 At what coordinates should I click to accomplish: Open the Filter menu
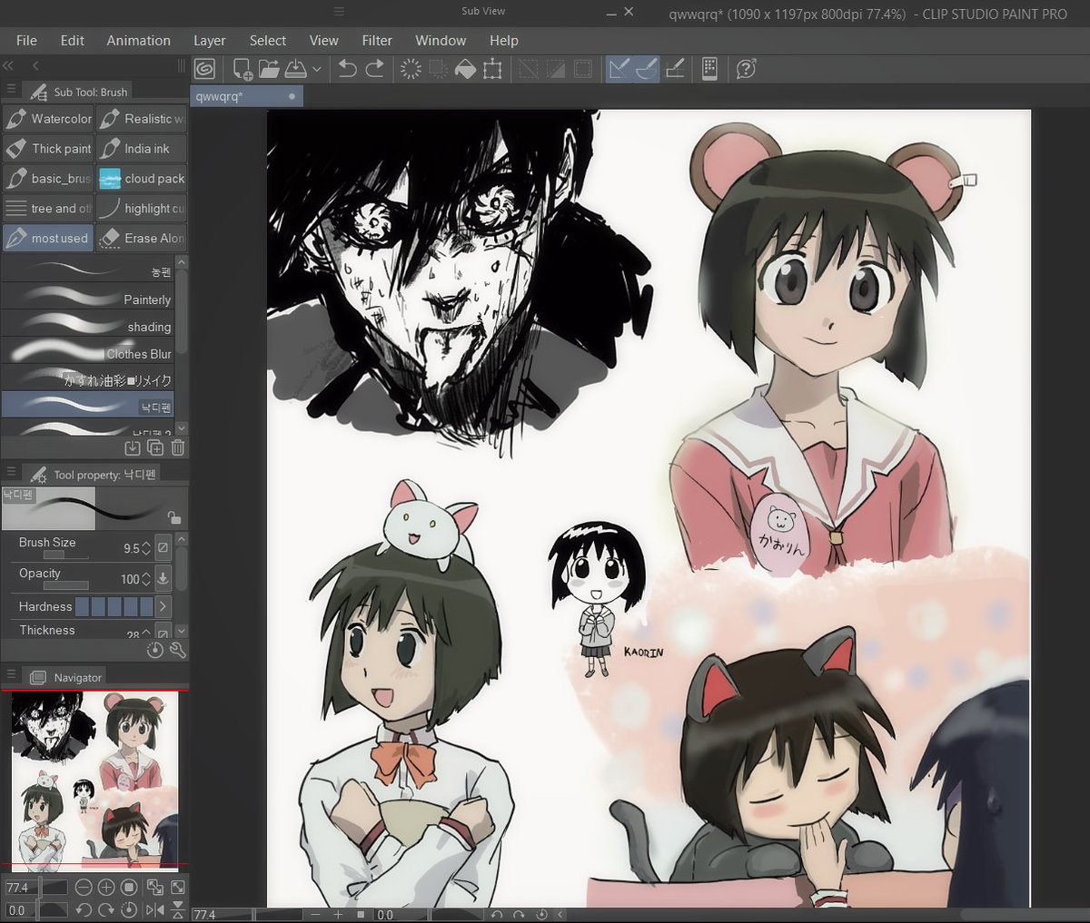[x=377, y=40]
